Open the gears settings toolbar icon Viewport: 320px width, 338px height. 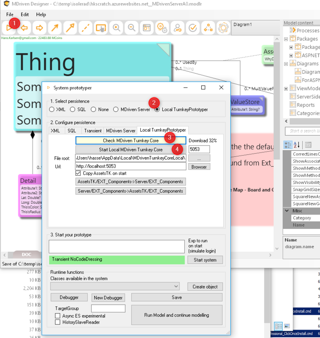coord(162,28)
